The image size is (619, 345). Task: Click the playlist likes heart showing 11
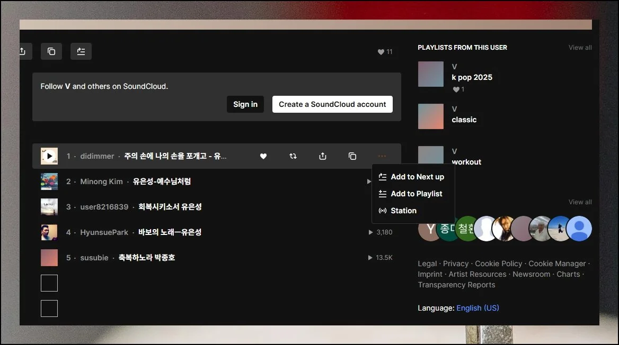(x=385, y=52)
